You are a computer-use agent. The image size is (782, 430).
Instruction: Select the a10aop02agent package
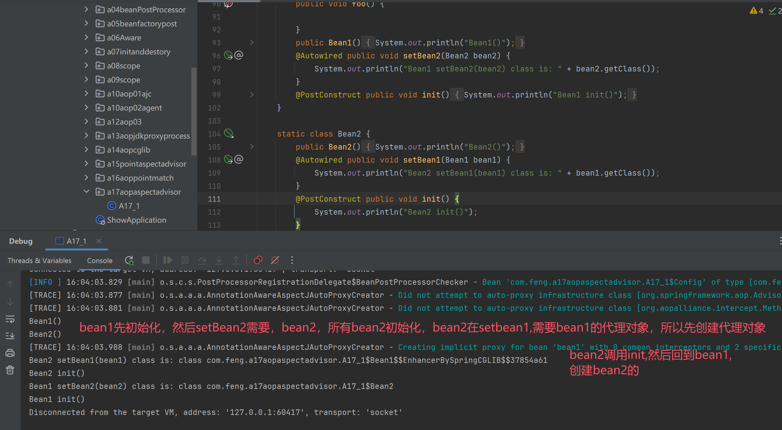point(134,108)
